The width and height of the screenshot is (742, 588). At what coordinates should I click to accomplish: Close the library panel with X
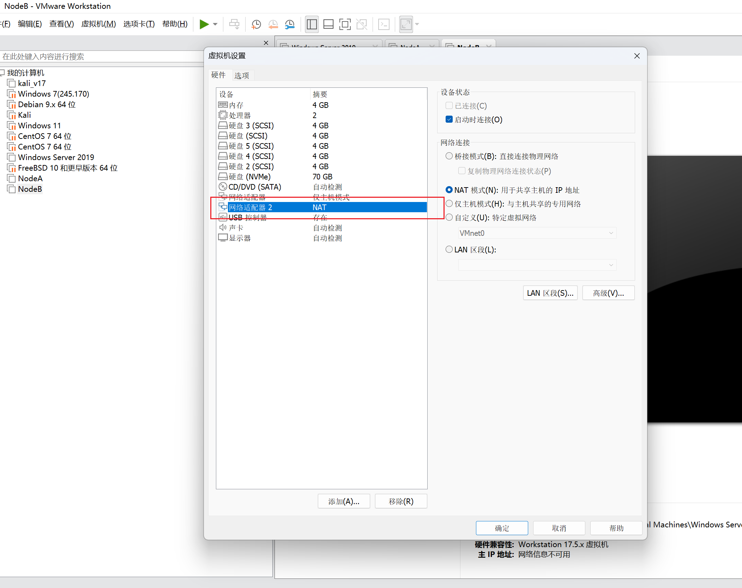(266, 43)
